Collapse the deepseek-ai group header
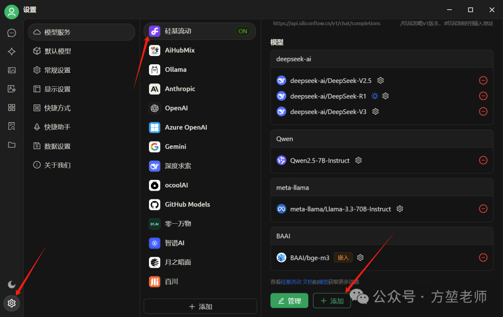 tap(382, 59)
